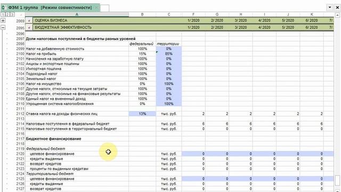Select column H header
The image size is (341, 192).
point(241,14)
